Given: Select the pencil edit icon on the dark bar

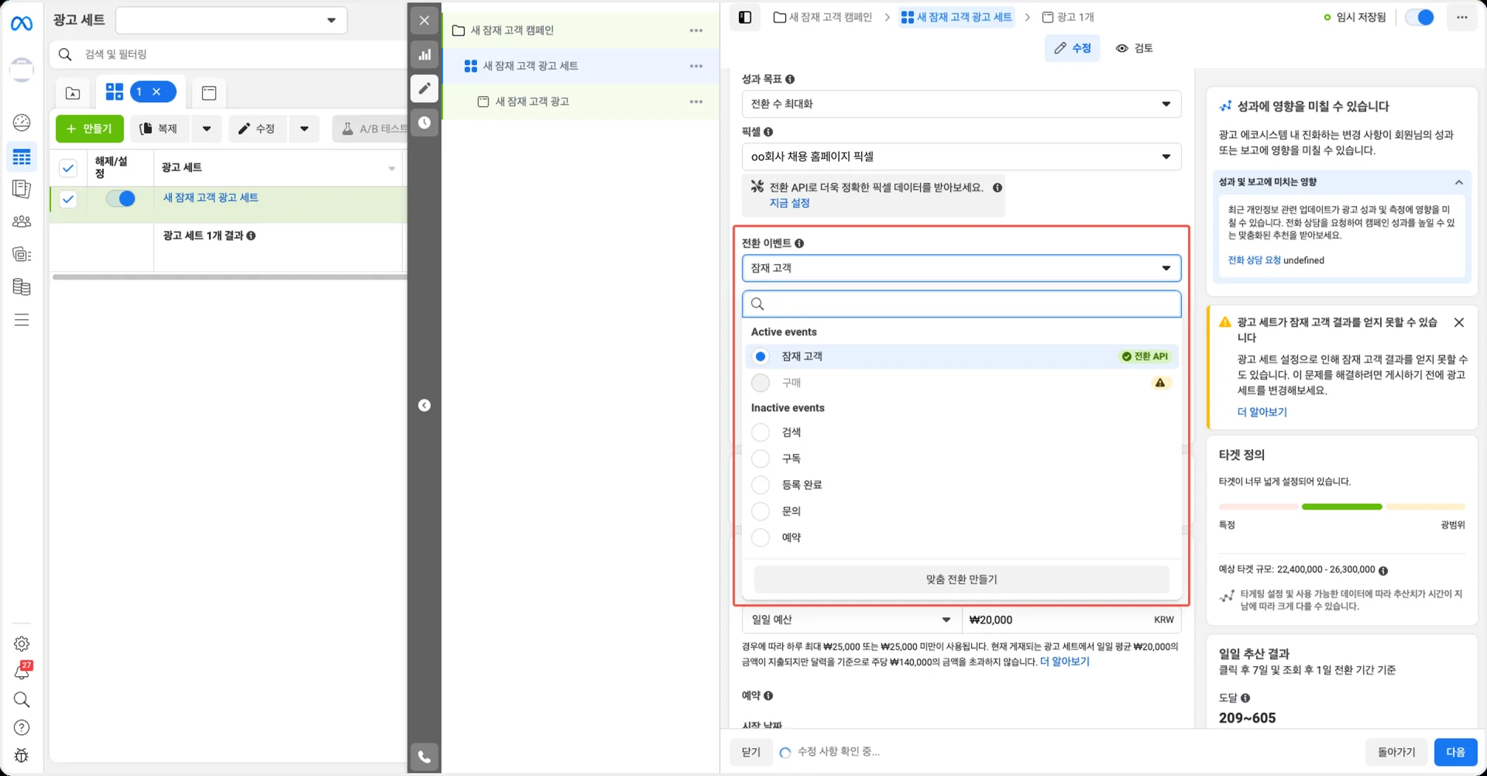Looking at the screenshot, I should [424, 88].
